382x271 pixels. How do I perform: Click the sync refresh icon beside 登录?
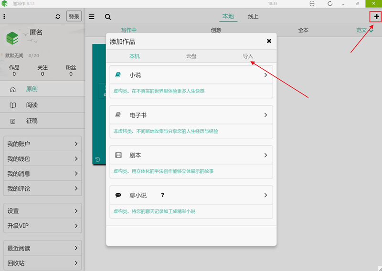[58, 17]
